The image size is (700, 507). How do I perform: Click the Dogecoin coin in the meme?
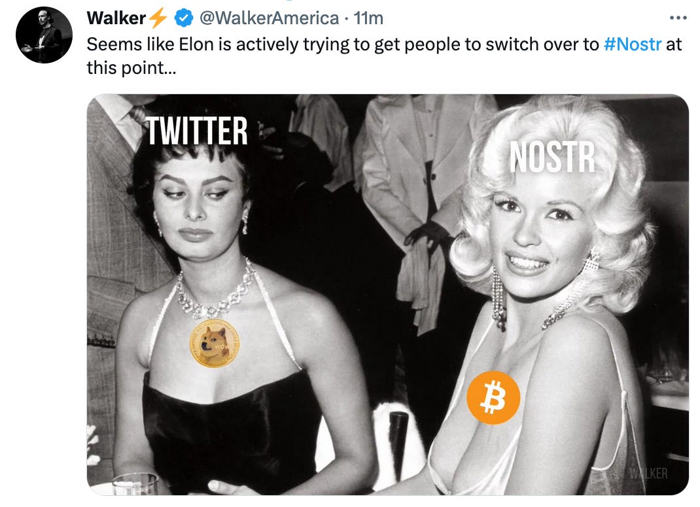pos(215,343)
